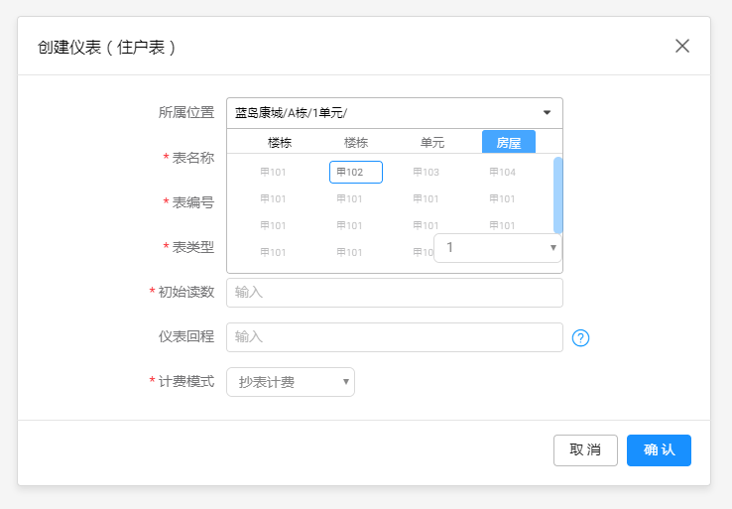The height and width of the screenshot is (509, 732).
Task: Click the 蓝岛康城/A栋/1单元/ location field
Action: (382, 112)
